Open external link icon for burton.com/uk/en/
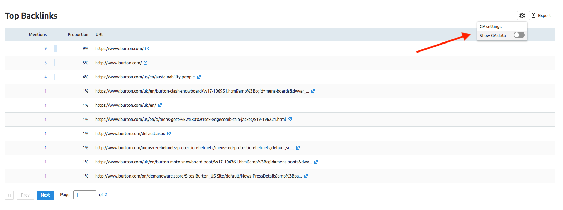563x210 pixels. [x=160, y=105]
